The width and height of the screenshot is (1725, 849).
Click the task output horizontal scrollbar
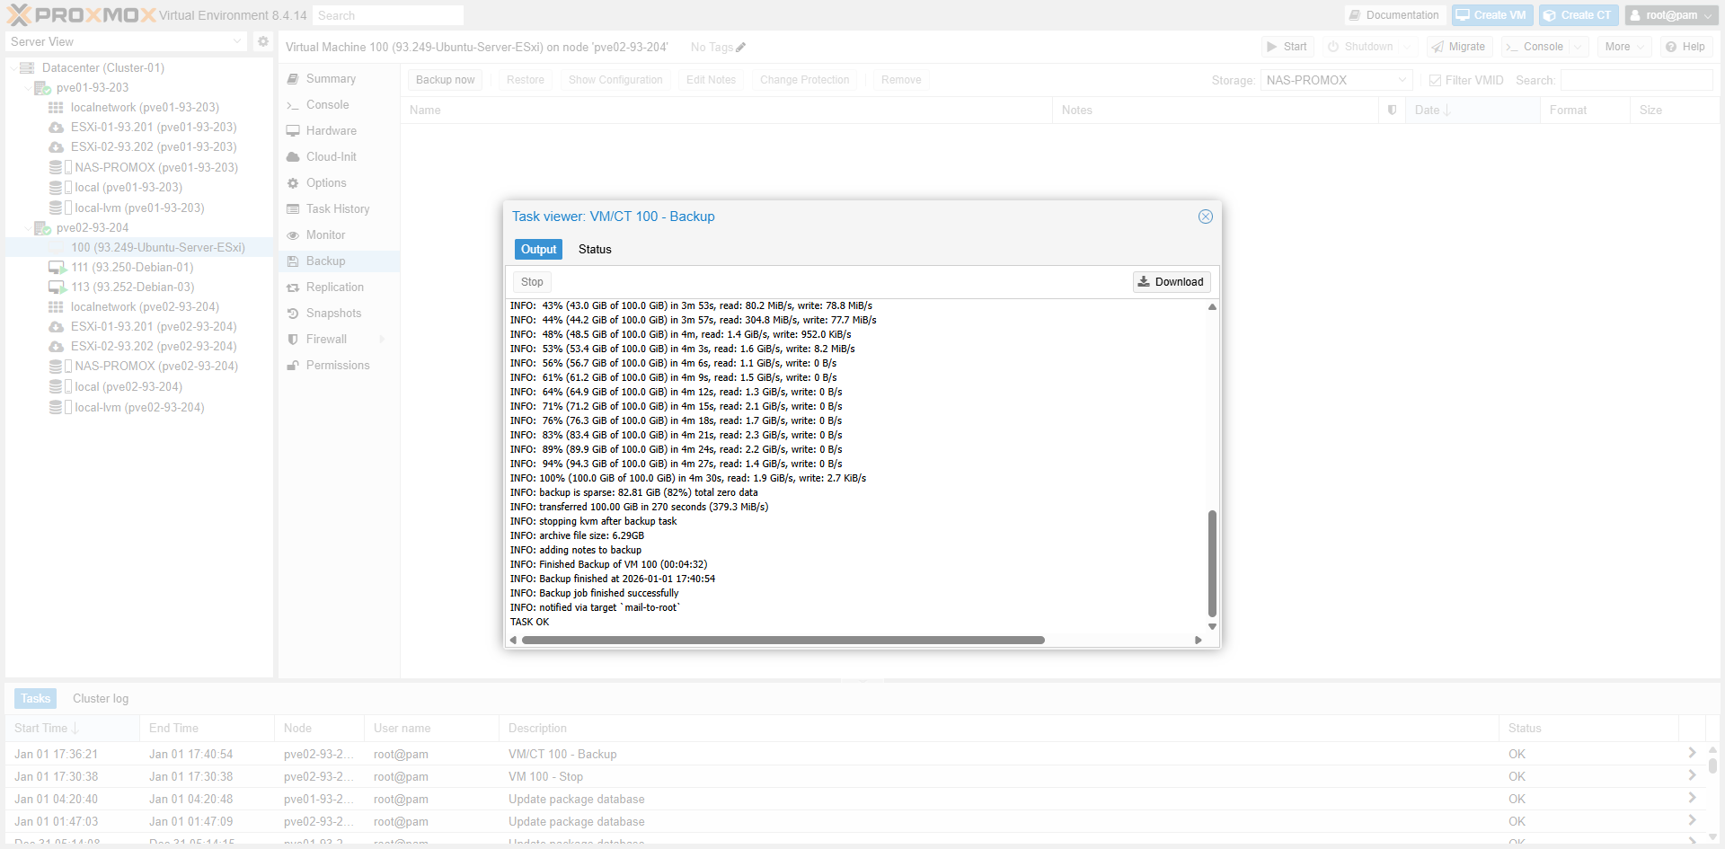(782, 641)
